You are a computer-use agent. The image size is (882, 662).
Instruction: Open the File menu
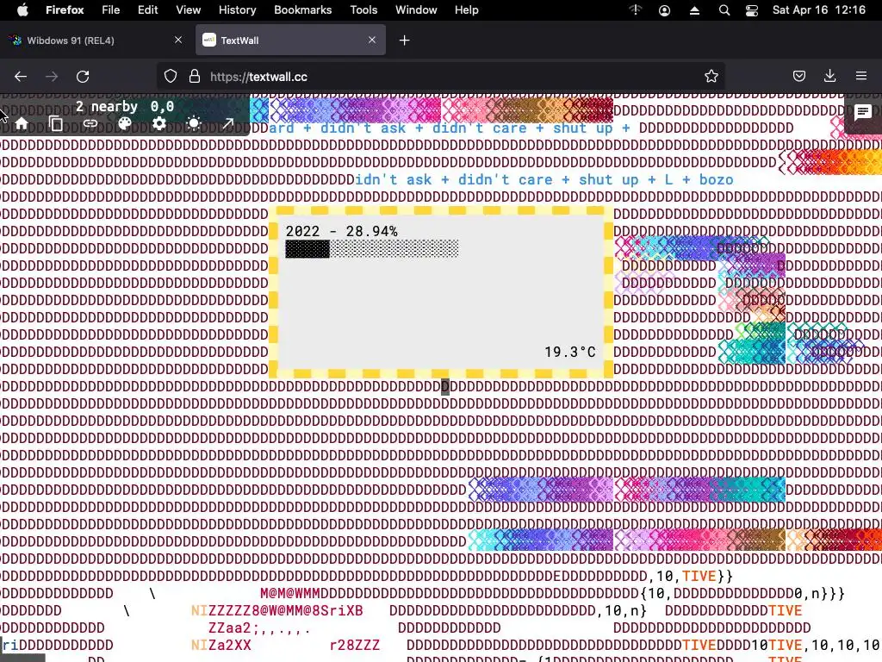click(110, 10)
